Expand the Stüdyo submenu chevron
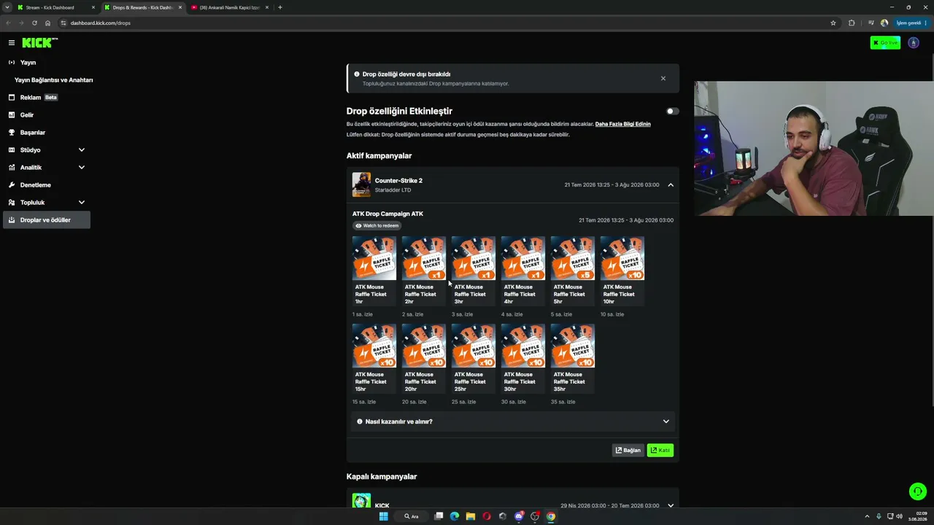 click(x=82, y=150)
